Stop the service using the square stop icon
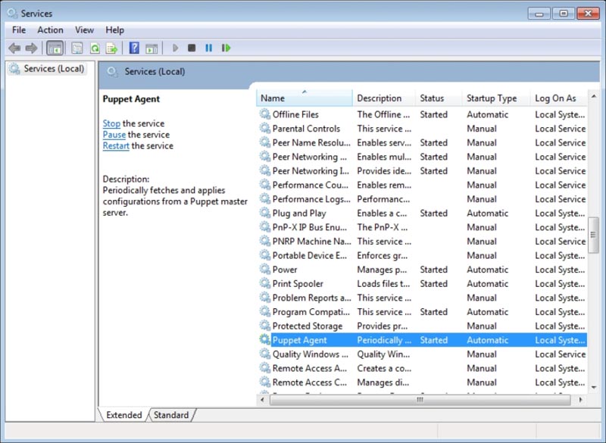This screenshot has height=443, width=606. (192, 48)
